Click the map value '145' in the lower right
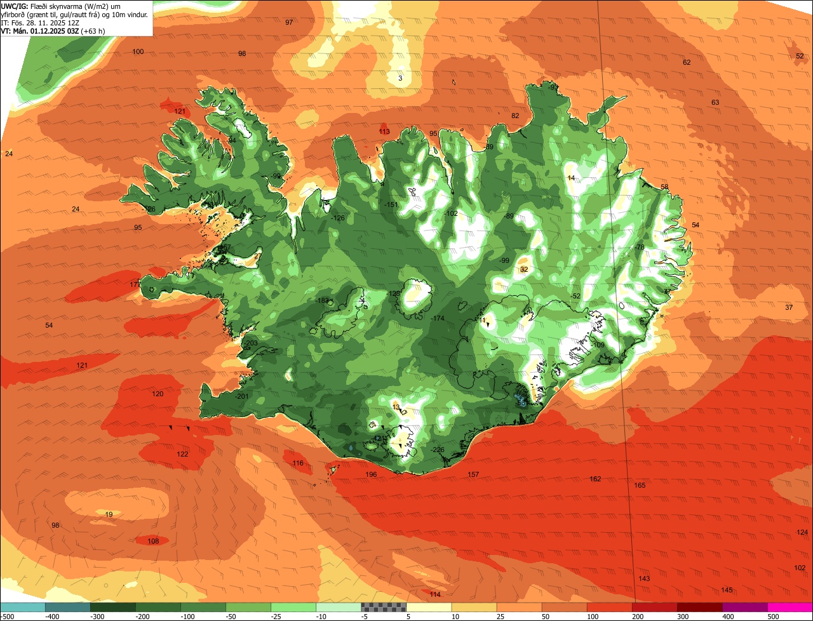Viewport: 813px width, 621px height. point(727,590)
